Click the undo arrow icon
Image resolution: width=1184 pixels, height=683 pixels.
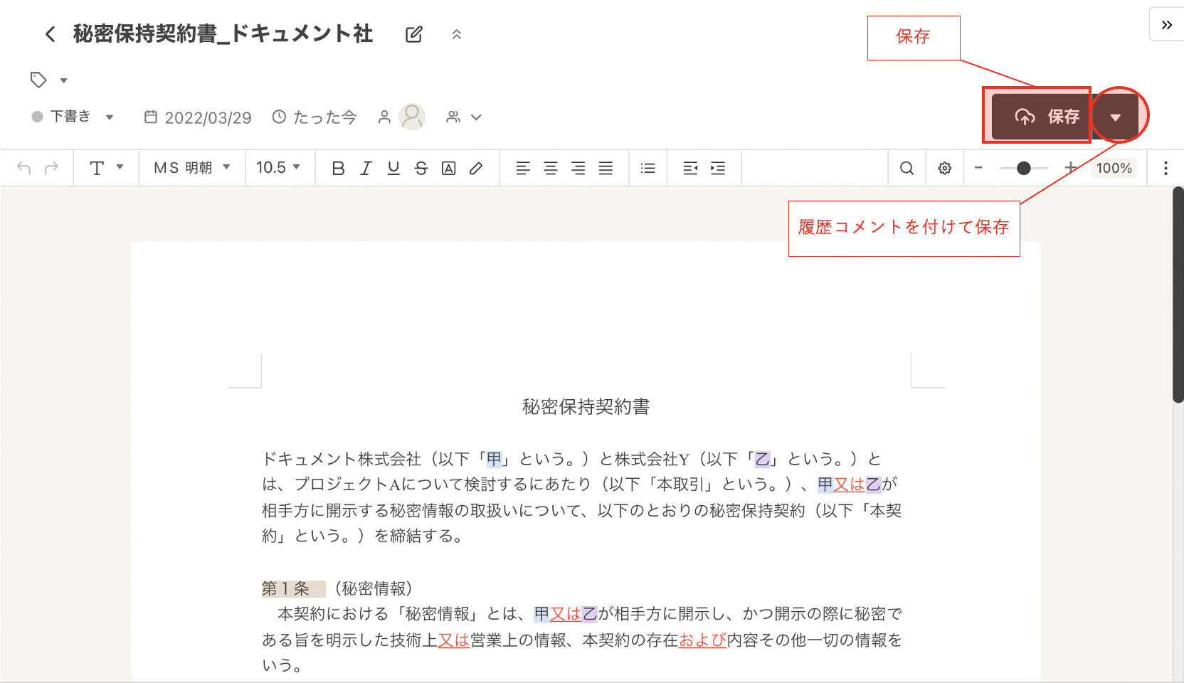pyautogui.click(x=23, y=169)
